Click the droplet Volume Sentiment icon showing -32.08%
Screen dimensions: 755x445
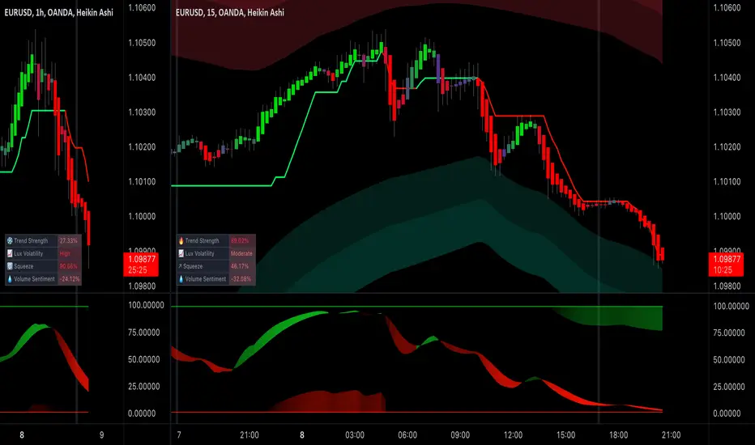[181, 279]
